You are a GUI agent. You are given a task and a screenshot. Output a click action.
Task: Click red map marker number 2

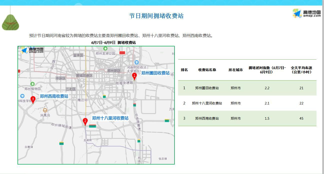point(85,121)
